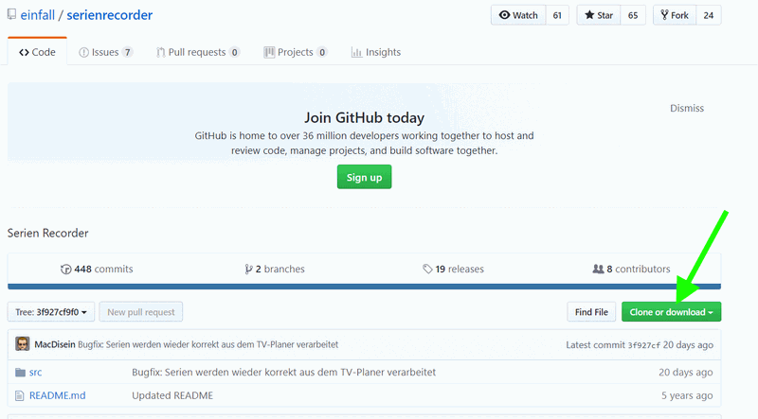Open the latest commit message beside MacDisein

coord(208,344)
